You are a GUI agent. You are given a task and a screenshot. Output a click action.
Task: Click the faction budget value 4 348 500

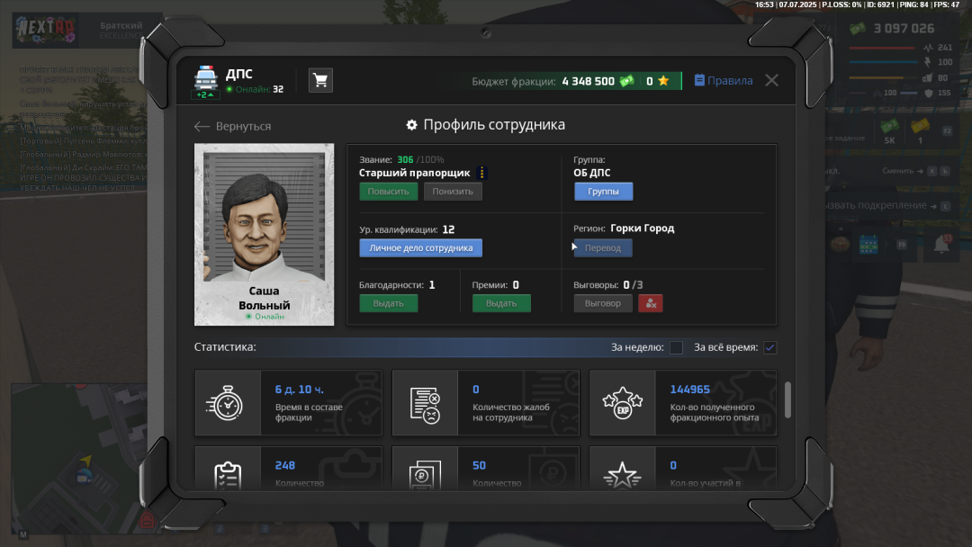point(589,81)
